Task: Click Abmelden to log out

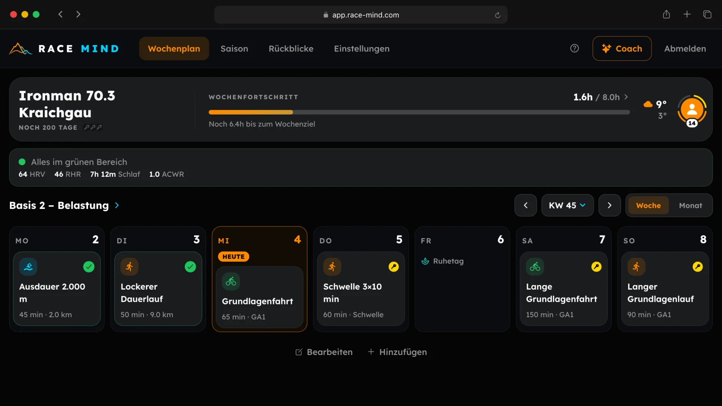Action: point(685,49)
